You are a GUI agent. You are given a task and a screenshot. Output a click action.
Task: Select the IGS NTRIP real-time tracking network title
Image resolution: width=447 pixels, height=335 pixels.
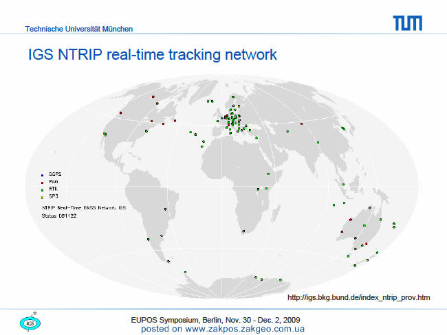click(x=153, y=54)
